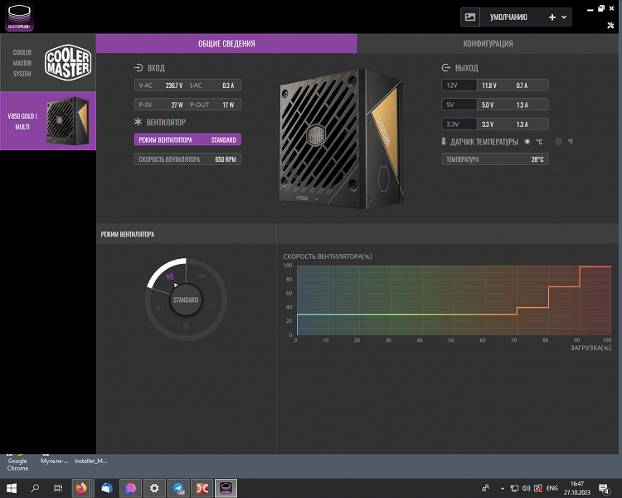
Task: Click the P-IN 27 W readout
Action: click(x=161, y=105)
